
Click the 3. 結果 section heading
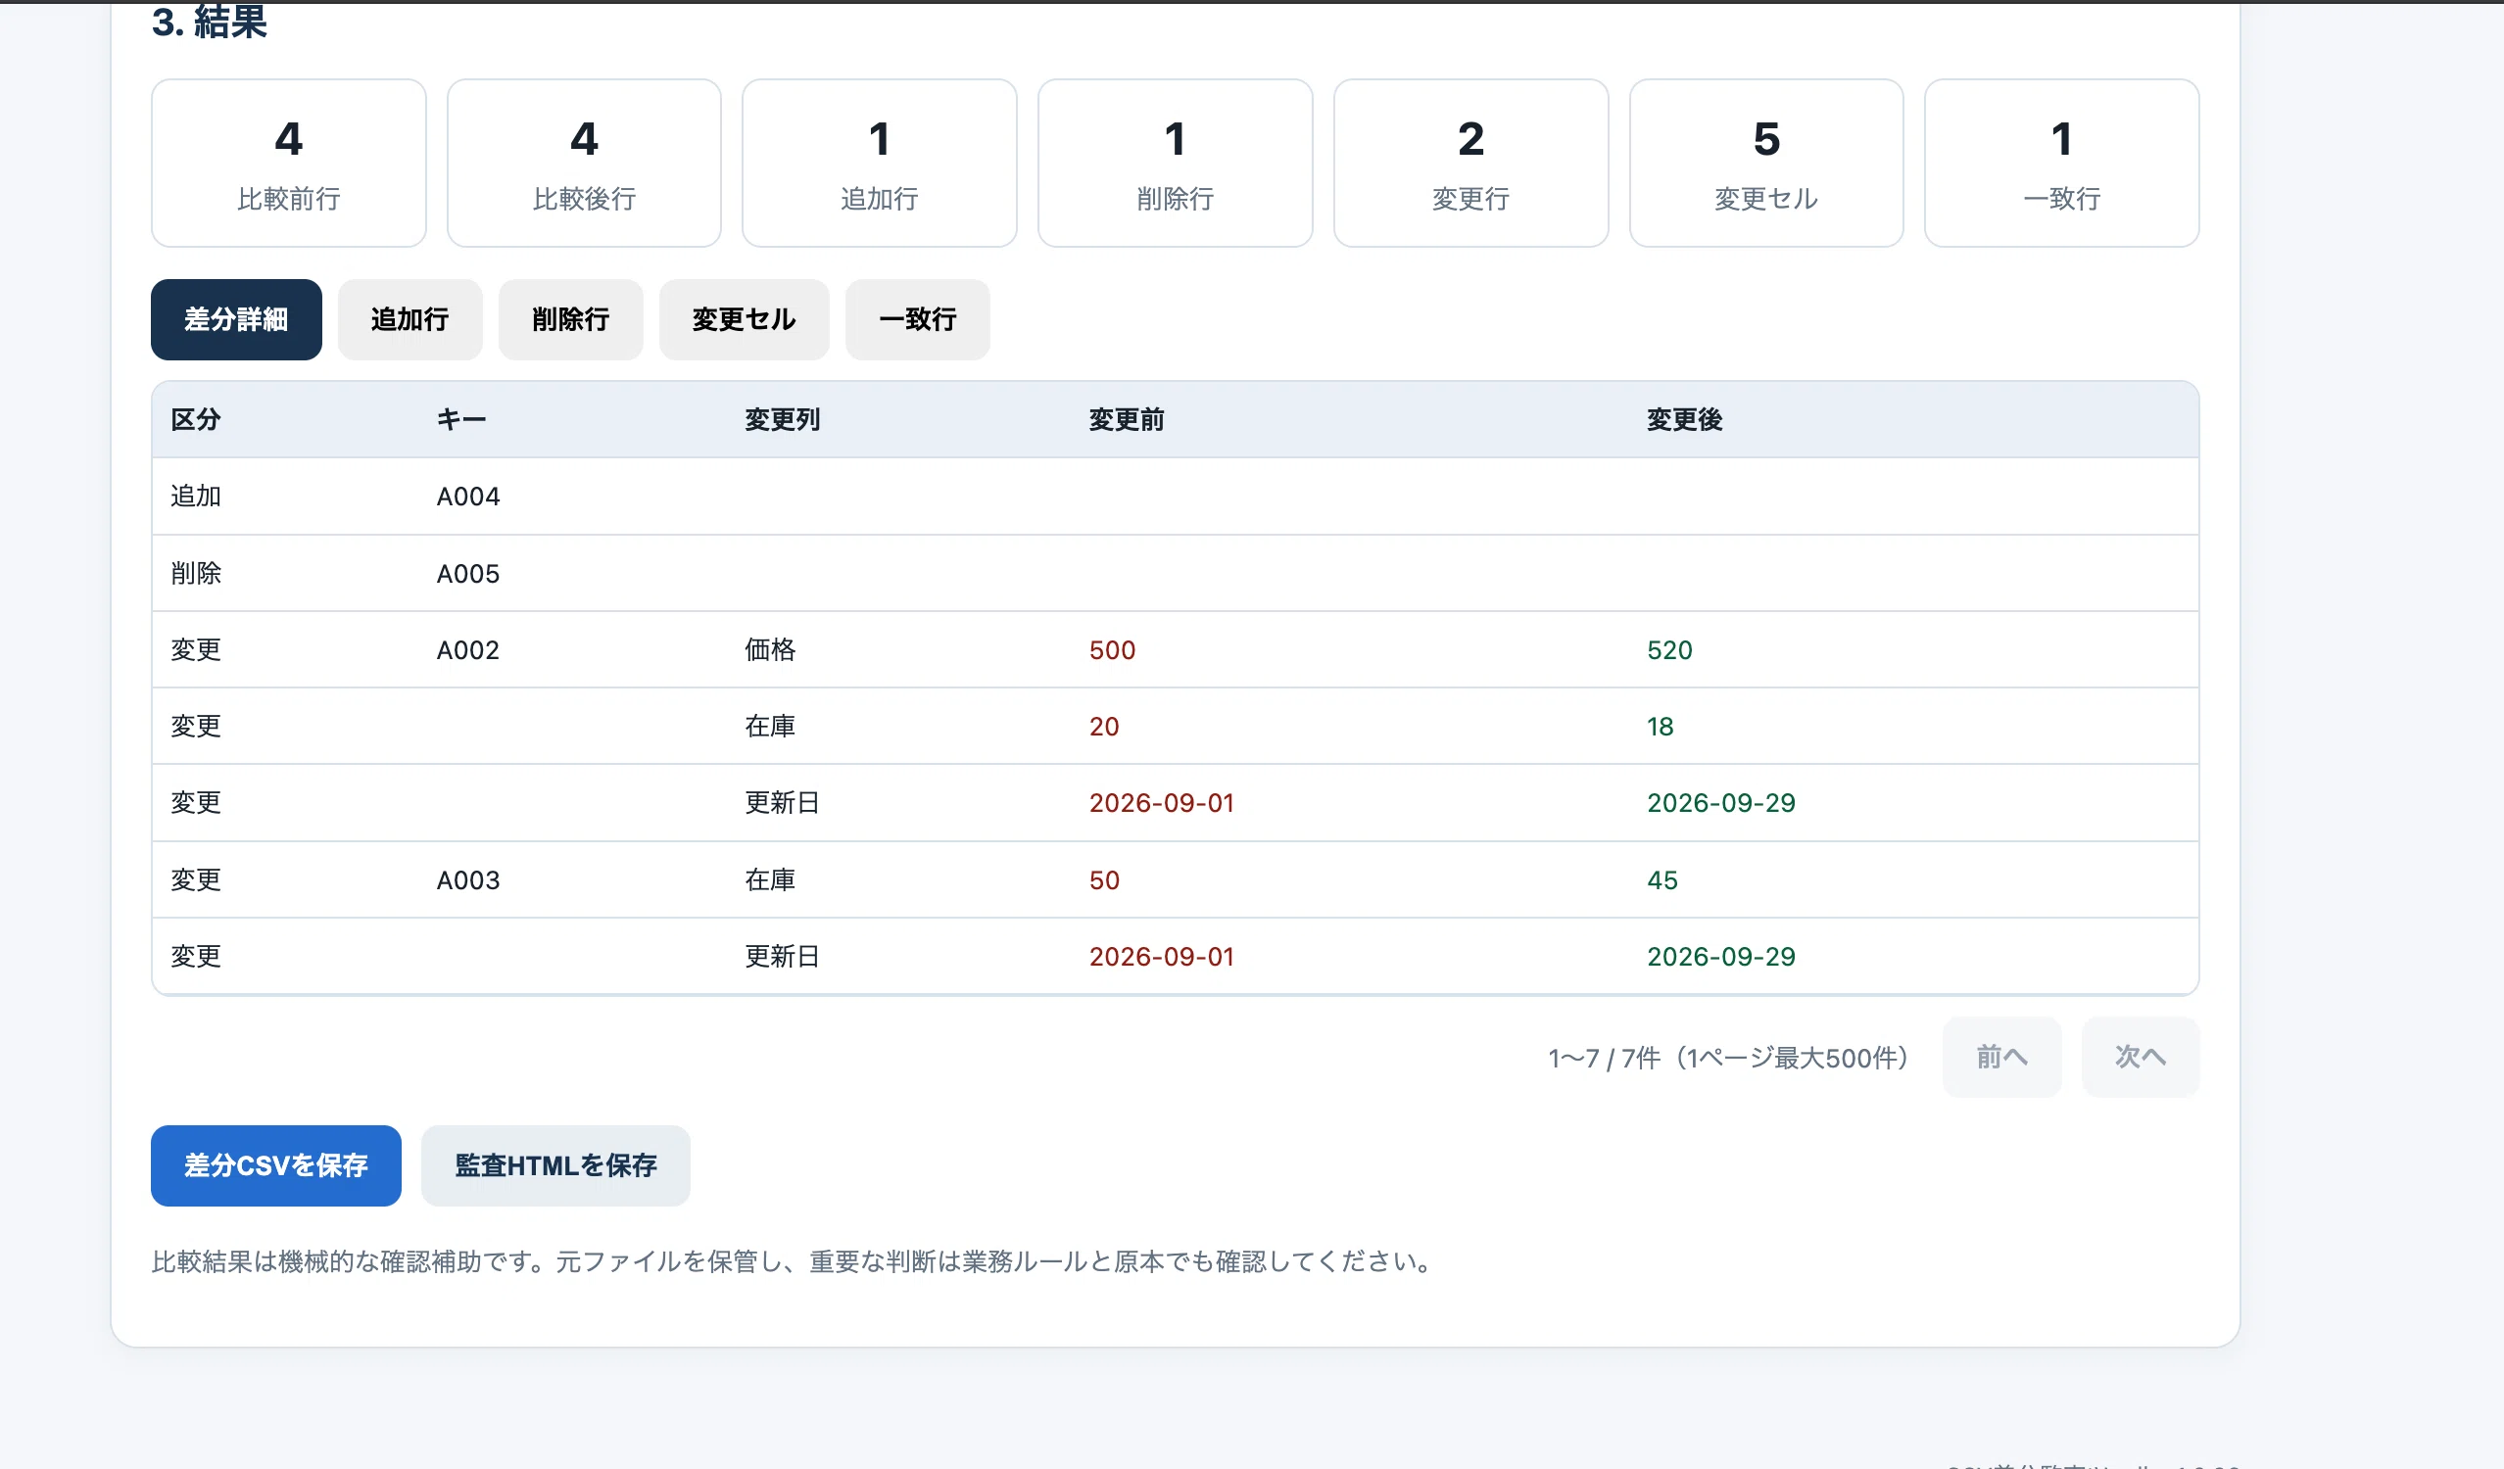tap(210, 22)
